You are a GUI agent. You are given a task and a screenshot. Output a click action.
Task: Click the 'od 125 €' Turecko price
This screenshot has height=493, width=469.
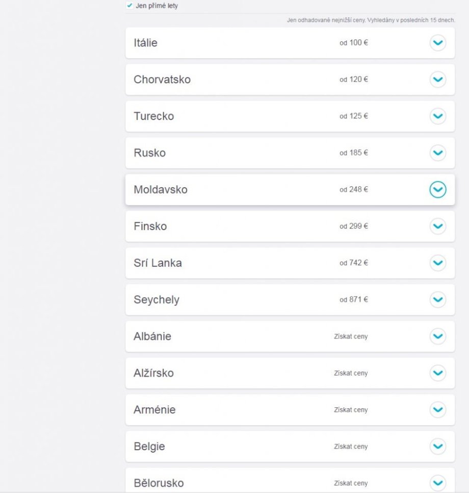coord(354,116)
